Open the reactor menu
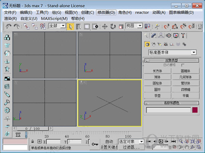The width and height of the screenshot is (205, 153). tap(142, 13)
